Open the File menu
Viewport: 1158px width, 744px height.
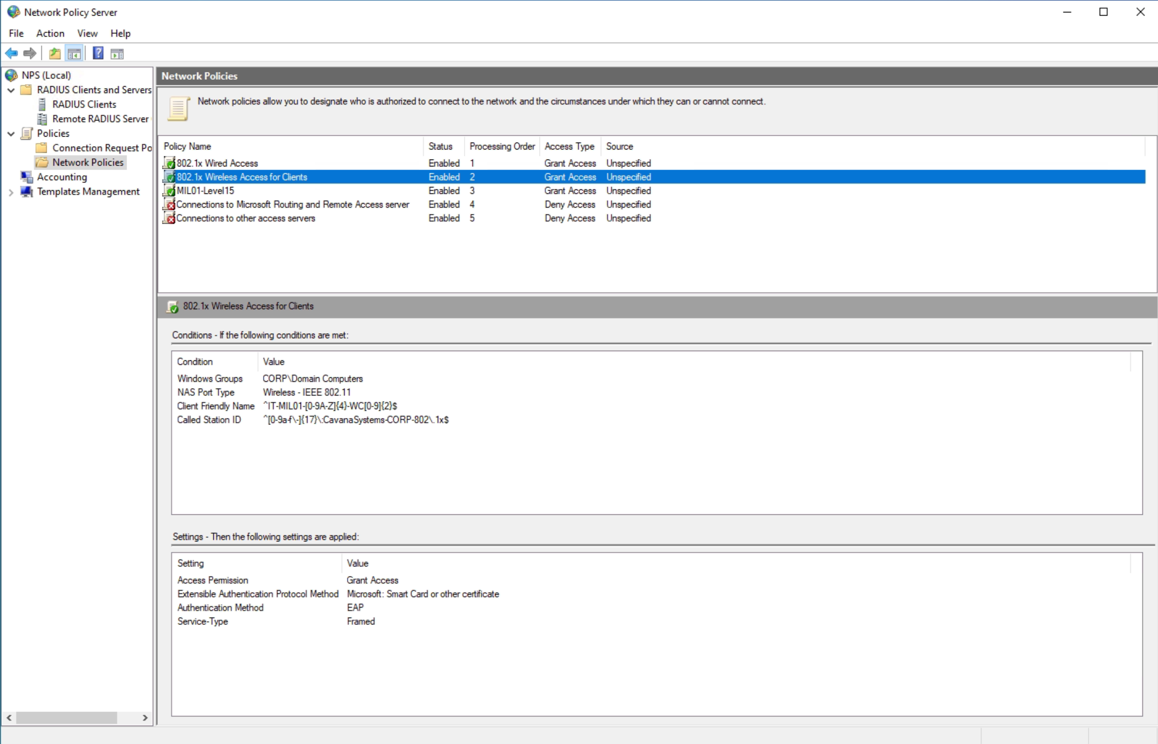[x=16, y=33]
